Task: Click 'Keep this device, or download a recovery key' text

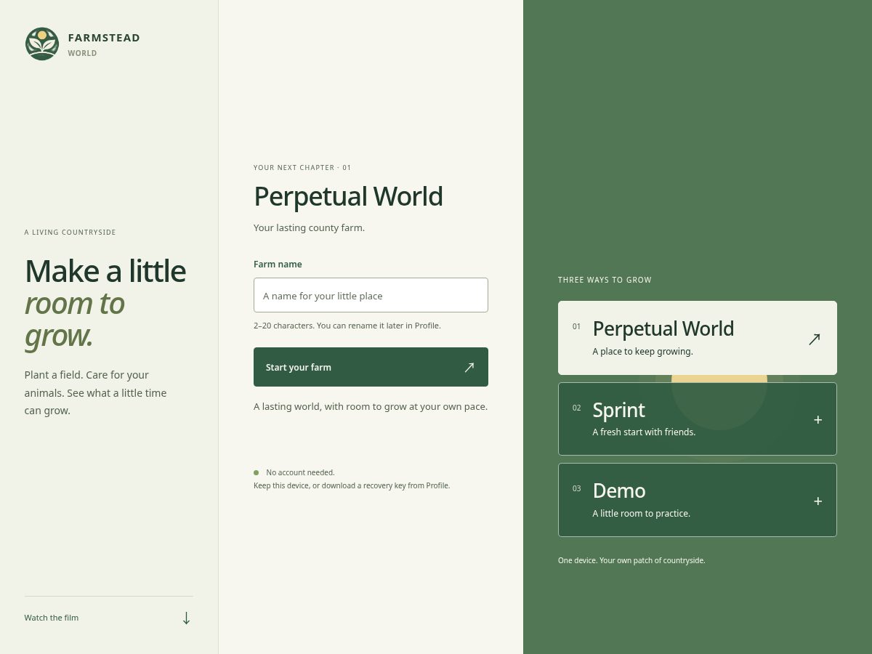Action: [x=352, y=485]
